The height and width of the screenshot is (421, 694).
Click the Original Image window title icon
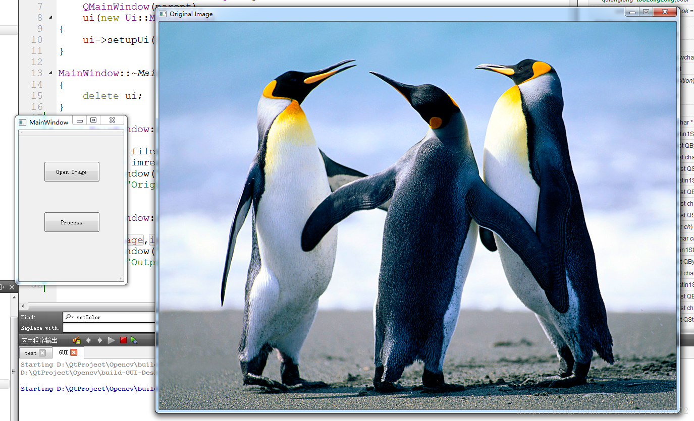[163, 14]
